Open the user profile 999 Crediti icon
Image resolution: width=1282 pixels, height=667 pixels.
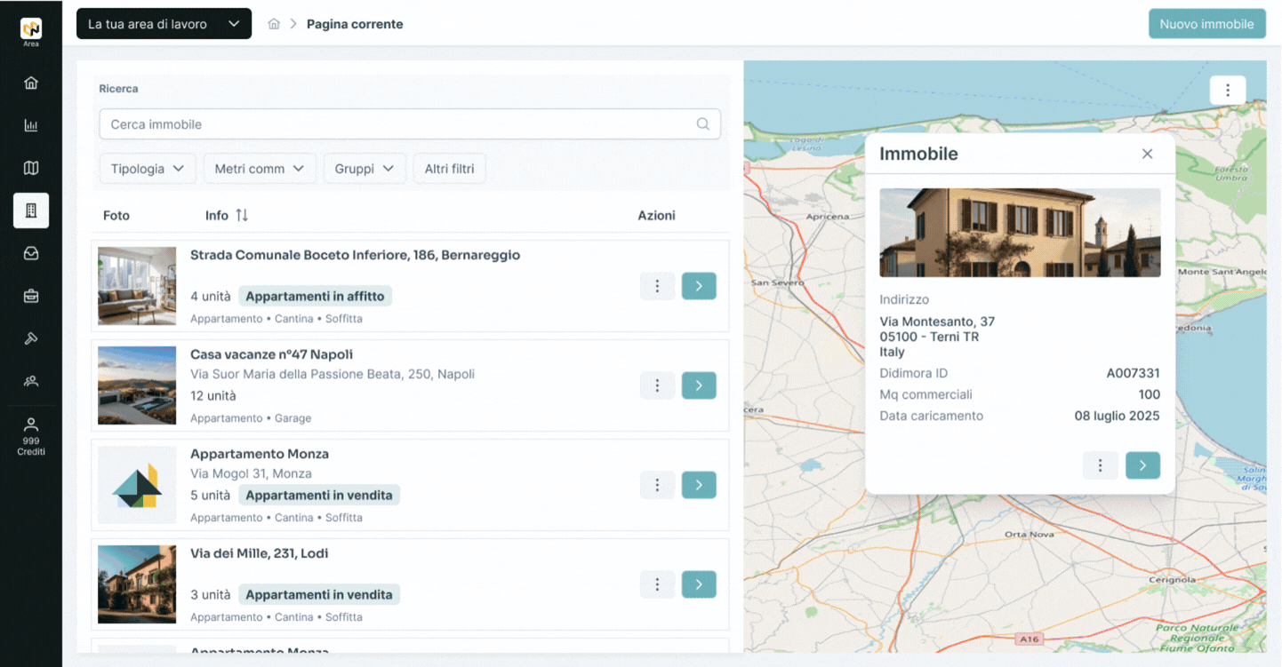31,436
